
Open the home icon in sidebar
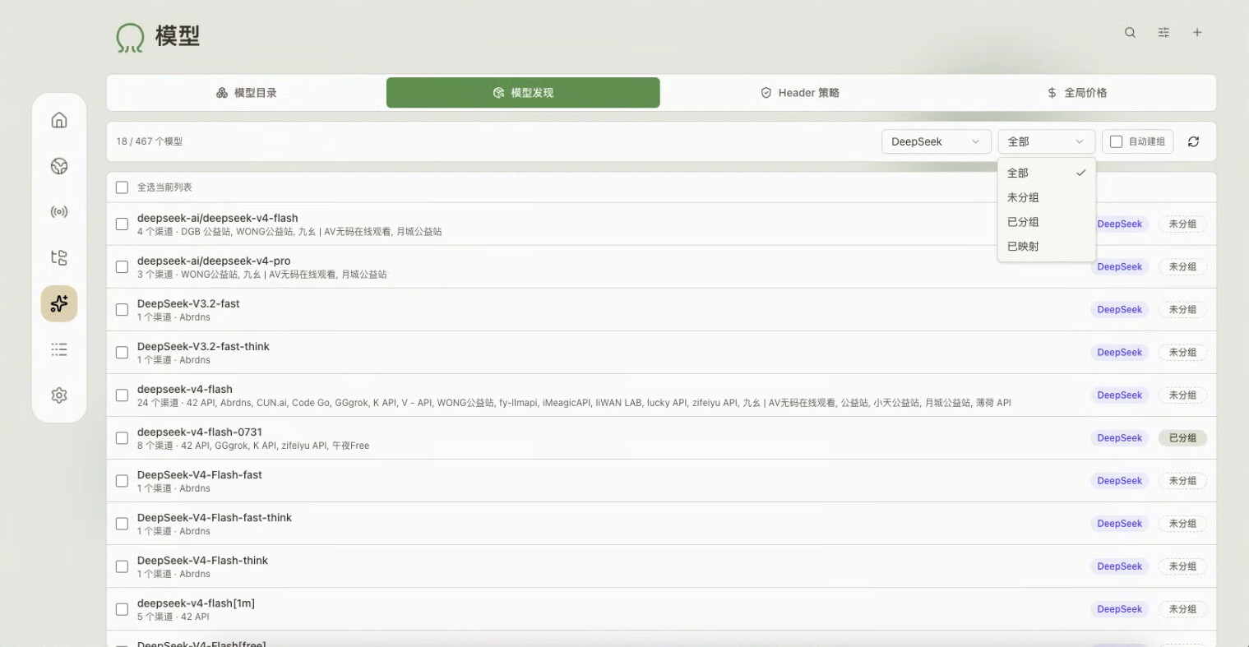click(x=59, y=120)
